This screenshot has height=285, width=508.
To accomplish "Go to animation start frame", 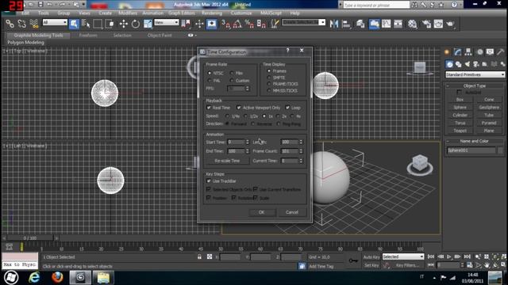I will coord(431,256).
